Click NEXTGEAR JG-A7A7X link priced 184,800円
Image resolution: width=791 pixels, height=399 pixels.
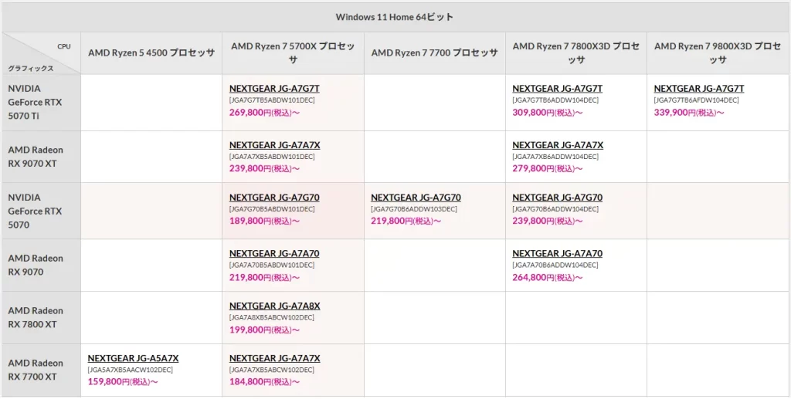pos(274,359)
